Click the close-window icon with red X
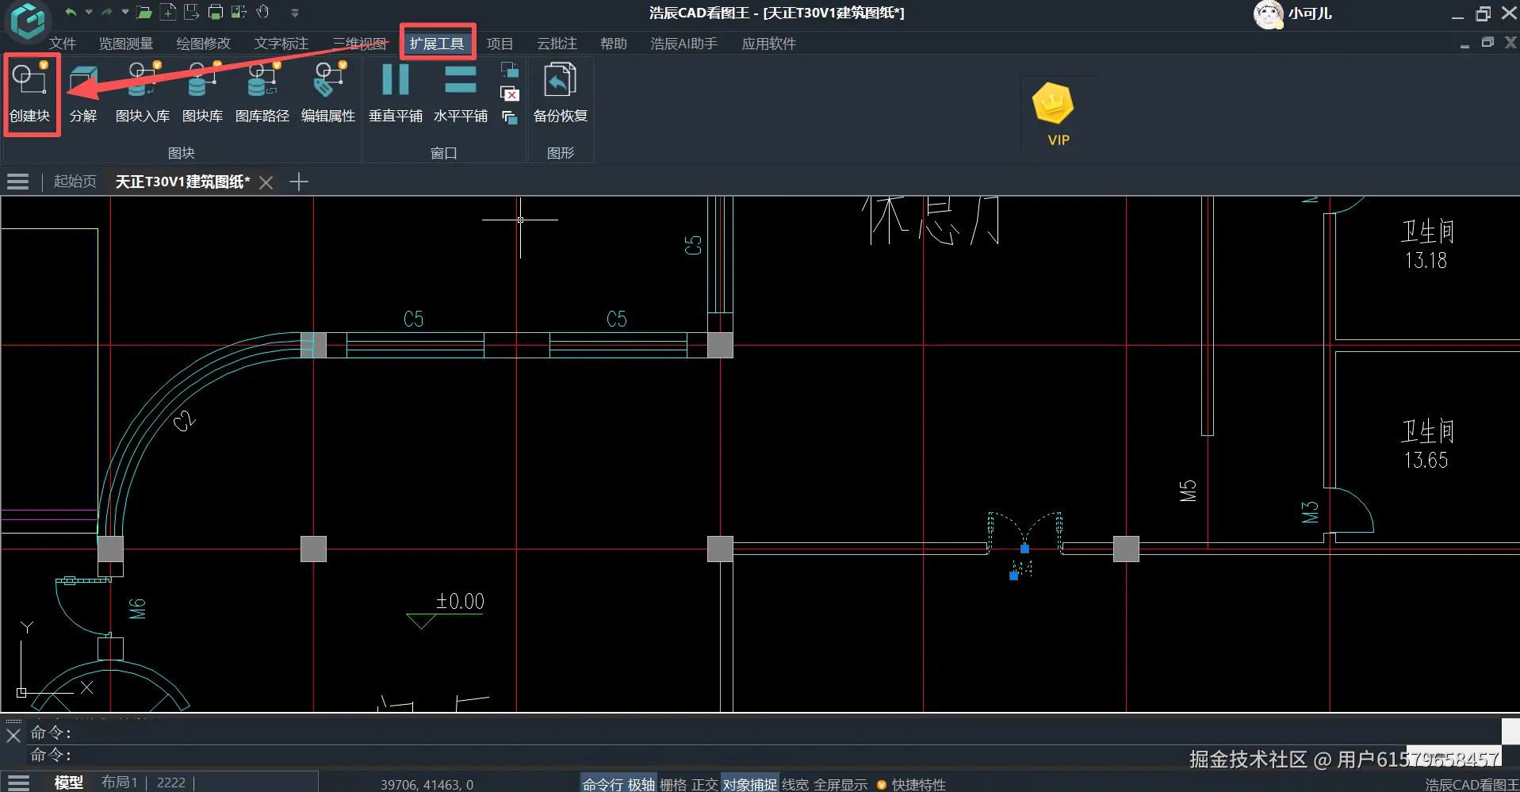The height and width of the screenshot is (792, 1520). click(x=510, y=94)
